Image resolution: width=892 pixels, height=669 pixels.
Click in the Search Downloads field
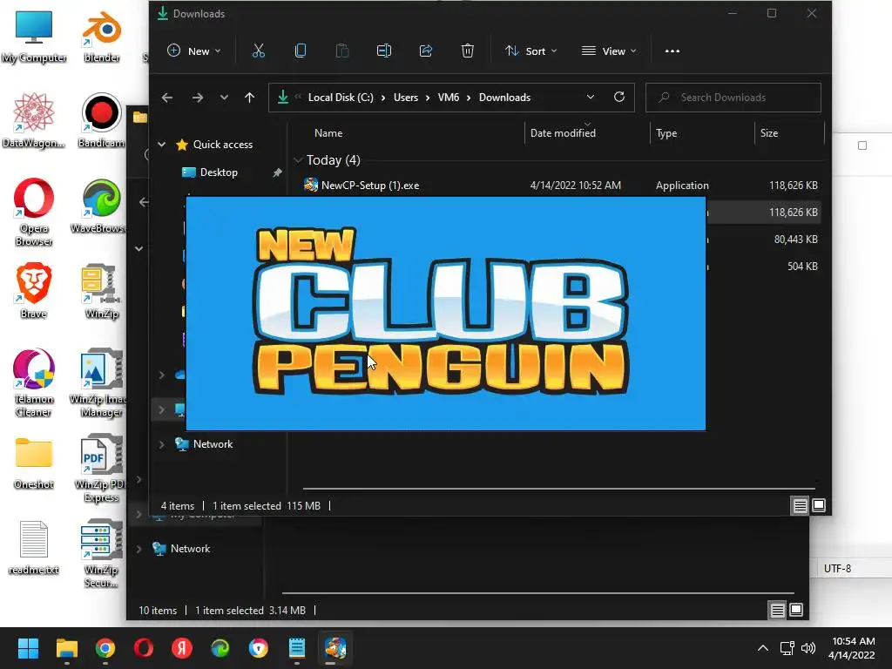[733, 98]
